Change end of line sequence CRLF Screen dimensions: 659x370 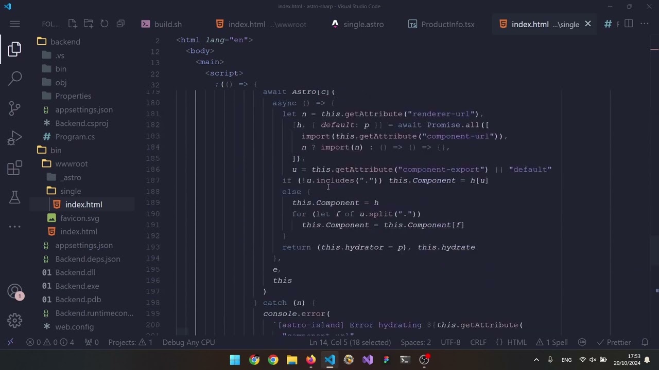point(478,342)
